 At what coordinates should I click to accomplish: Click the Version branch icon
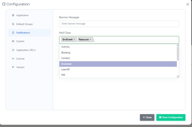pos(13,67)
